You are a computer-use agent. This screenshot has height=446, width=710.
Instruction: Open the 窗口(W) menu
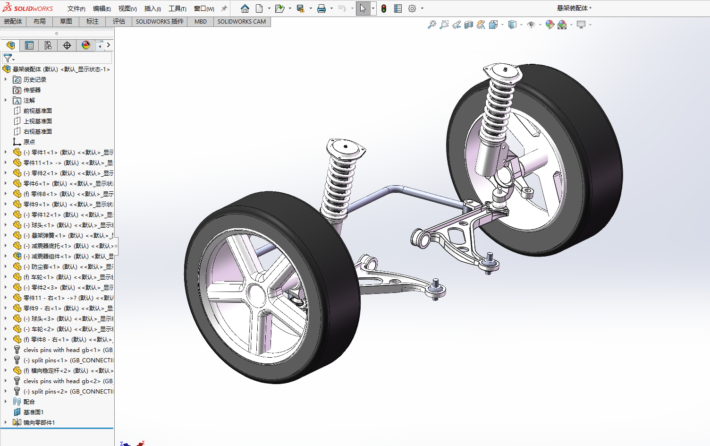204,9
